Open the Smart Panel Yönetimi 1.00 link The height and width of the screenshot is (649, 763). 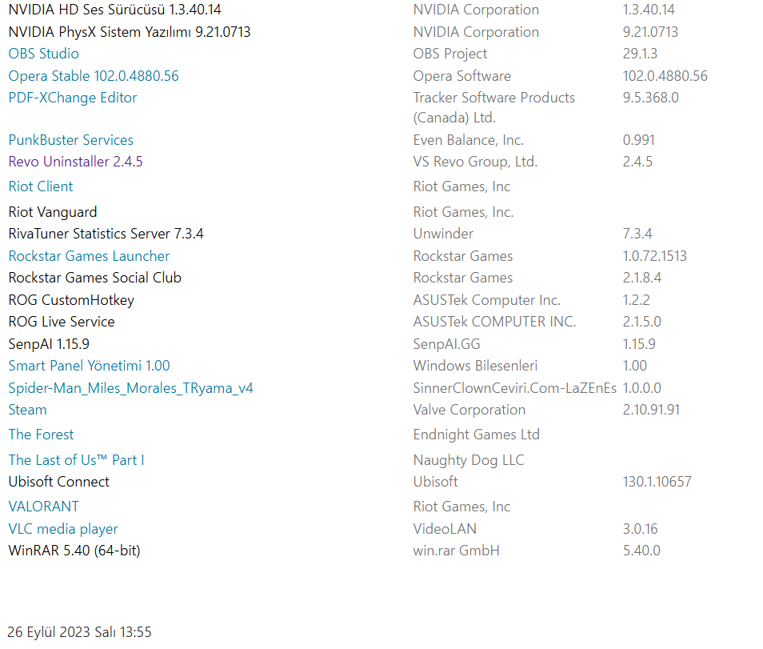89,366
